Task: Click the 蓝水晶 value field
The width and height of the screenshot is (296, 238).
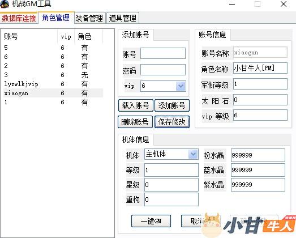Action: point(258,170)
